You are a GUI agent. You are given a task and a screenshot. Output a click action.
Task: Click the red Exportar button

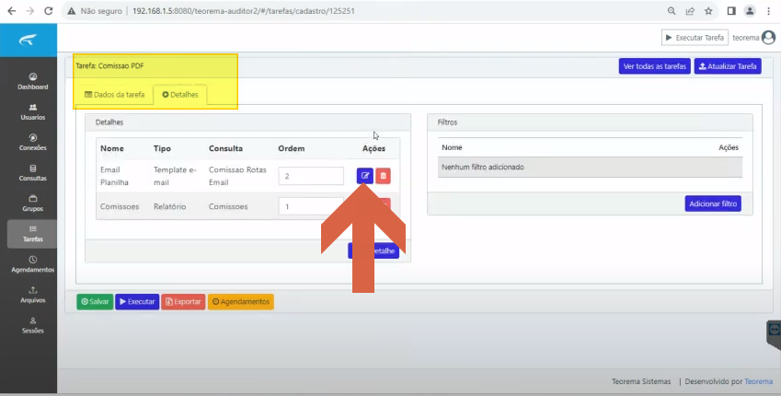click(x=183, y=302)
